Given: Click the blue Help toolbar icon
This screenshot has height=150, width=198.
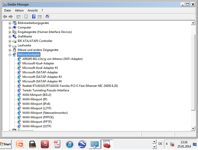Looking at the screenshot, I should click(34, 16).
